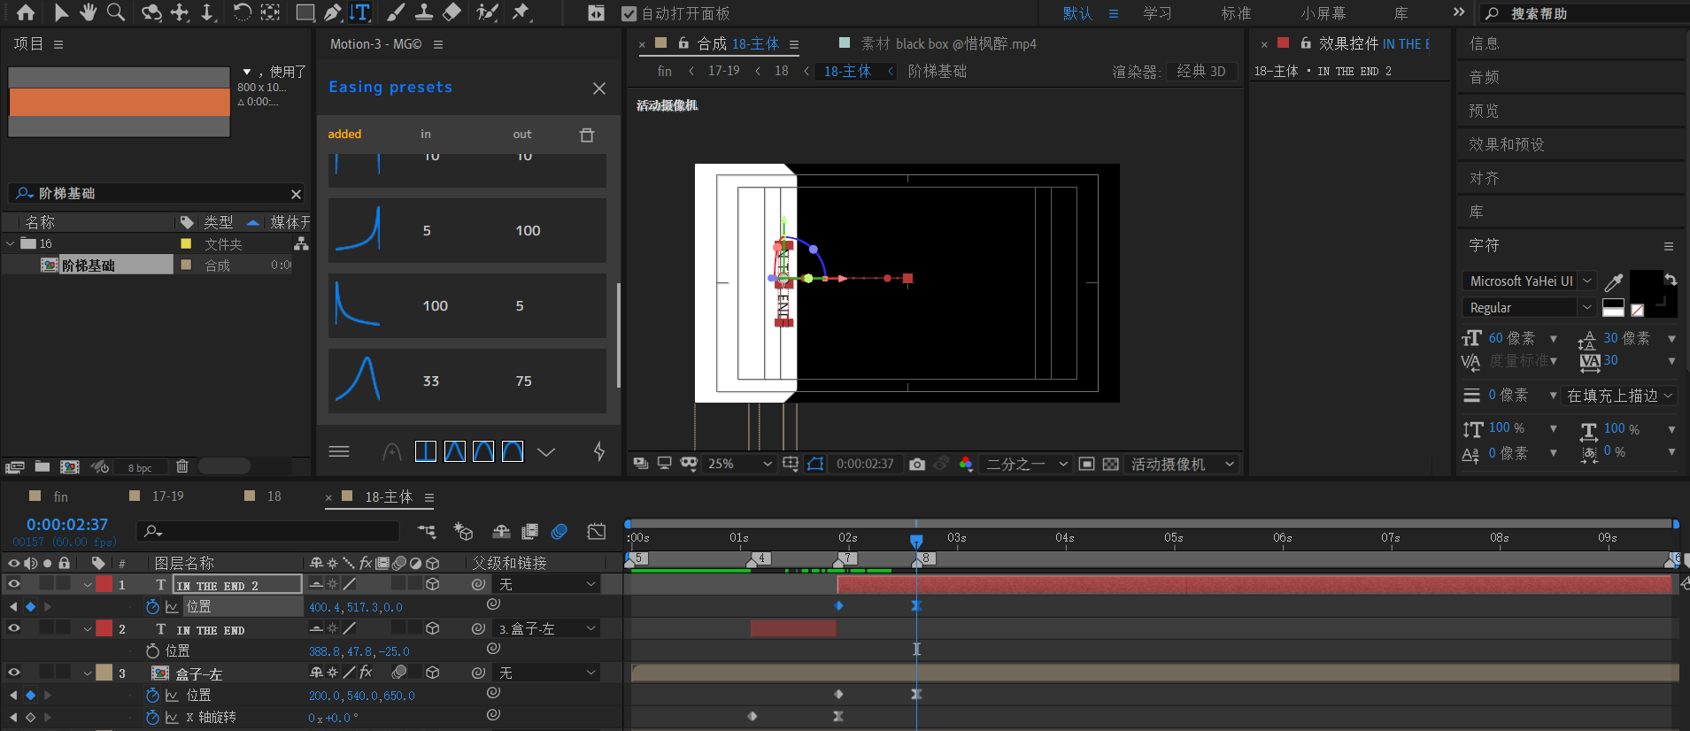The height and width of the screenshot is (731, 1690).
Task: Open the Graph Editor in timeline
Action: [597, 531]
